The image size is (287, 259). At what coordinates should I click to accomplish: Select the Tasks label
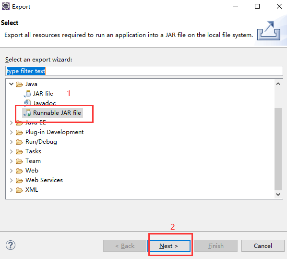33,151
